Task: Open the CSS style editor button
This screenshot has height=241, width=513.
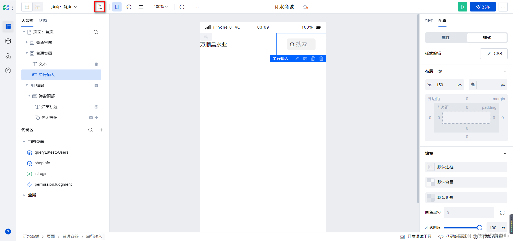Action: (x=494, y=53)
